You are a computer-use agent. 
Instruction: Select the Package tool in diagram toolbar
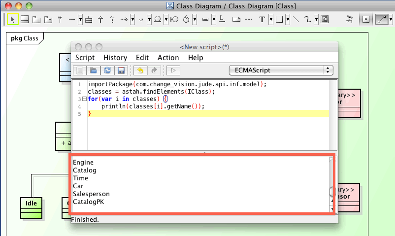pos(37,20)
